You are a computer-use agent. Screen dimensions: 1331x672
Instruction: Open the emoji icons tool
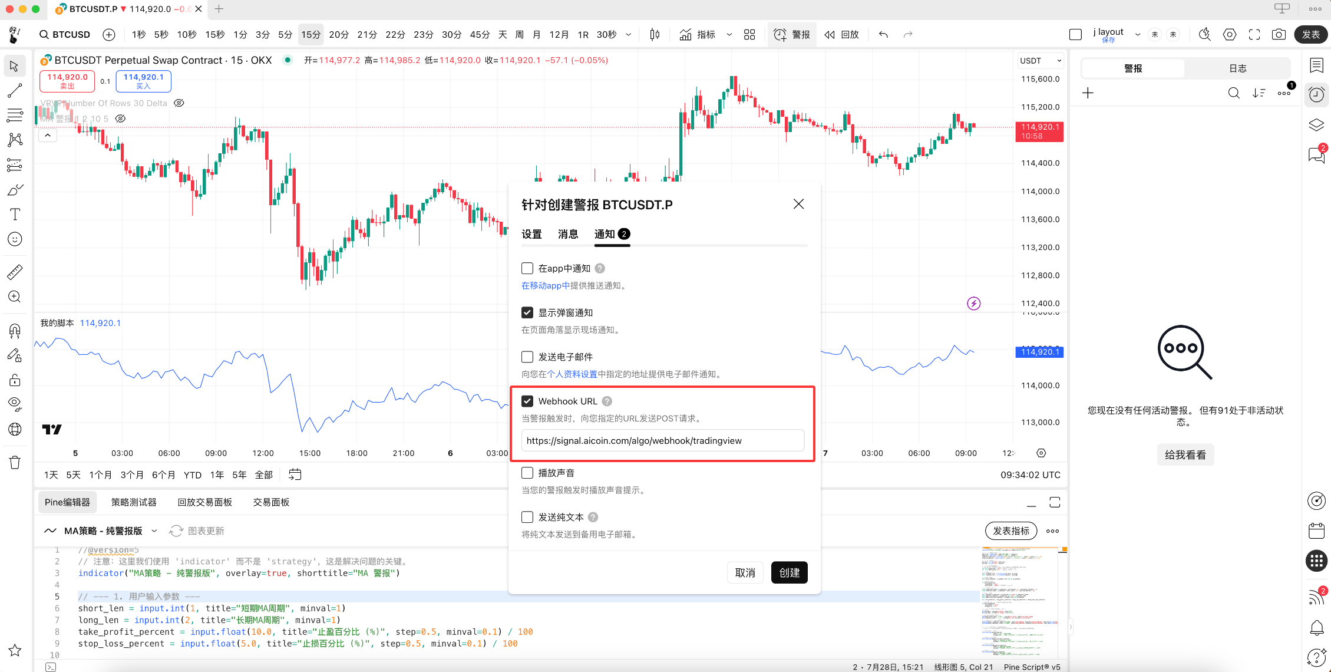click(15, 239)
